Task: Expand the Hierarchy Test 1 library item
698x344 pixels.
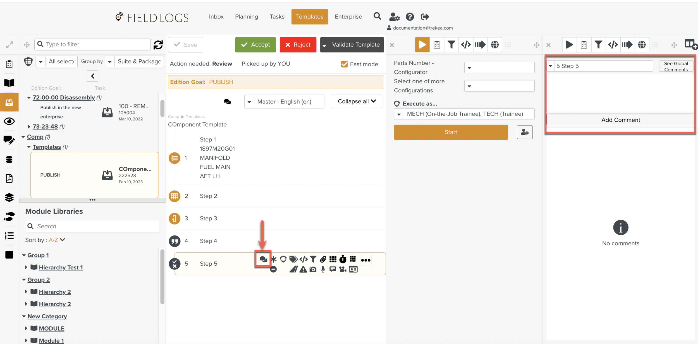Action: point(26,267)
